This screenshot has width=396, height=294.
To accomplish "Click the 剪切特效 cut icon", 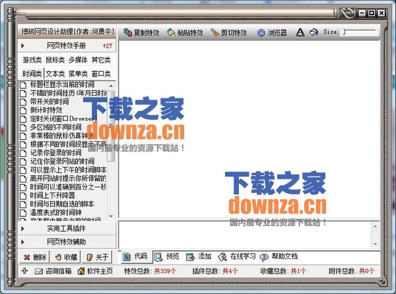I will [215, 32].
